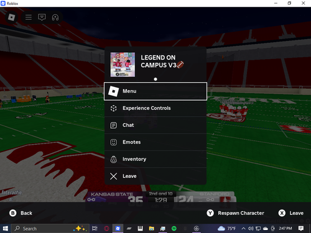Click the page indicator dot under title
Viewport: 311px width, 233px height.
click(x=155, y=79)
